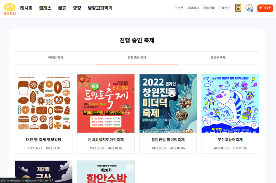Select the 진행 중인 축제 tab
The width and height of the screenshot is (276, 183).
click(137, 58)
